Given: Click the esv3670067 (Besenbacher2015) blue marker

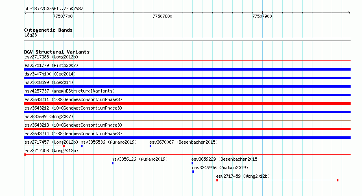Looking at the screenshot, I should pyautogui.click(x=150, y=146).
